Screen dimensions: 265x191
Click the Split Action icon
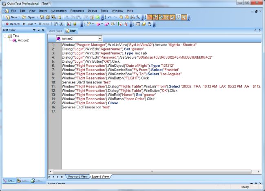coord(107,24)
